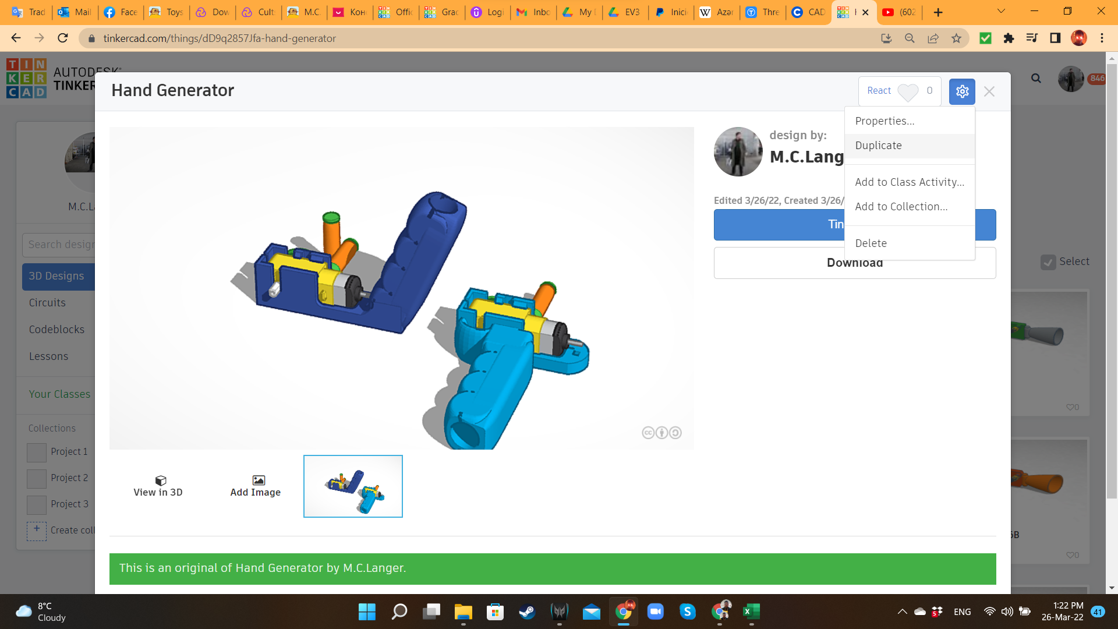
Task: Click the View in 3D cube icon
Action: click(161, 480)
